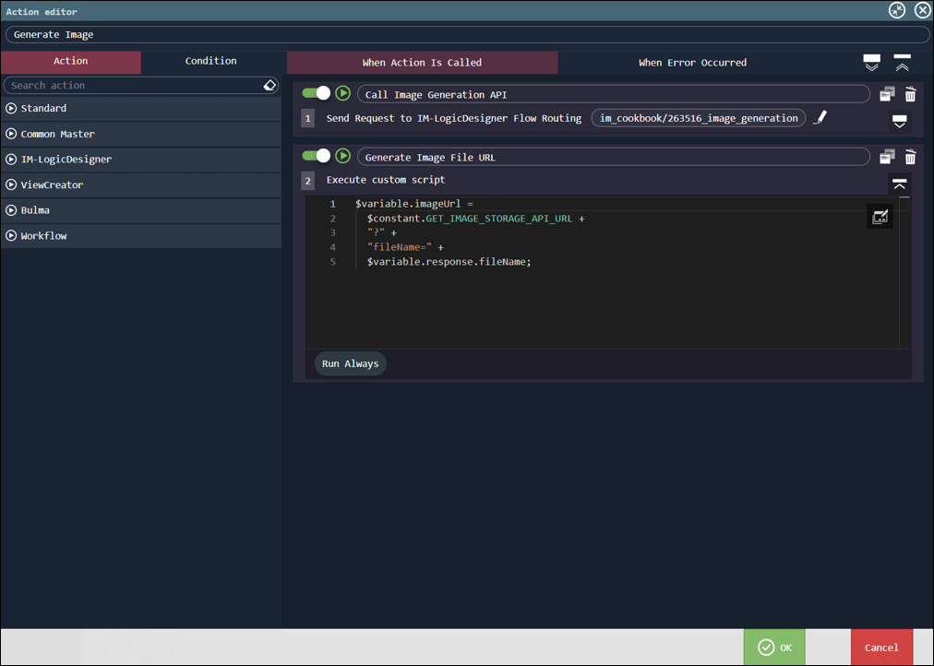This screenshot has width=934, height=666.
Task: Click the Search action input field
Action: click(x=134, y=85)
